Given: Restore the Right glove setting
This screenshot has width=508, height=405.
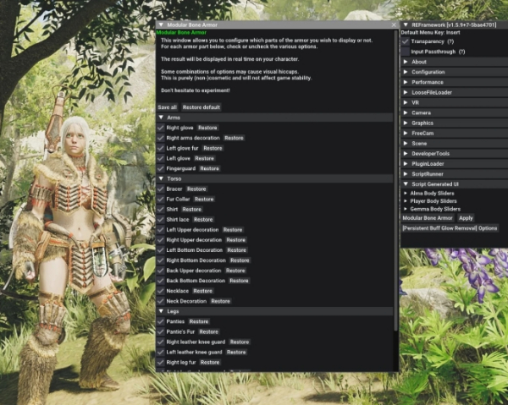Looking at the screenshot, I should pos(207,128).
